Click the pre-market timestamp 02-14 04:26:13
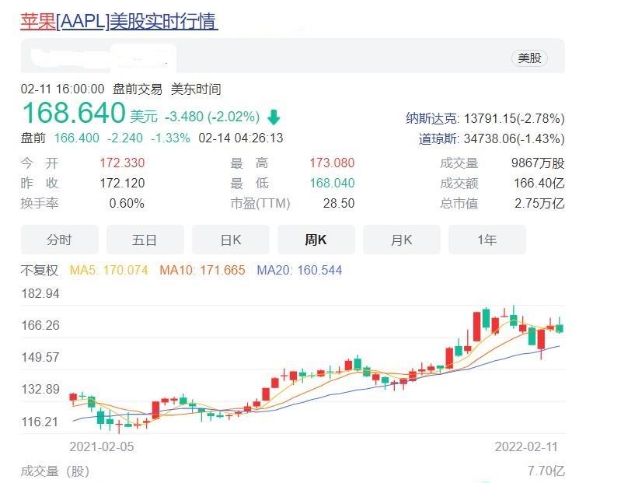621x483 pixels. click(241, 138)
